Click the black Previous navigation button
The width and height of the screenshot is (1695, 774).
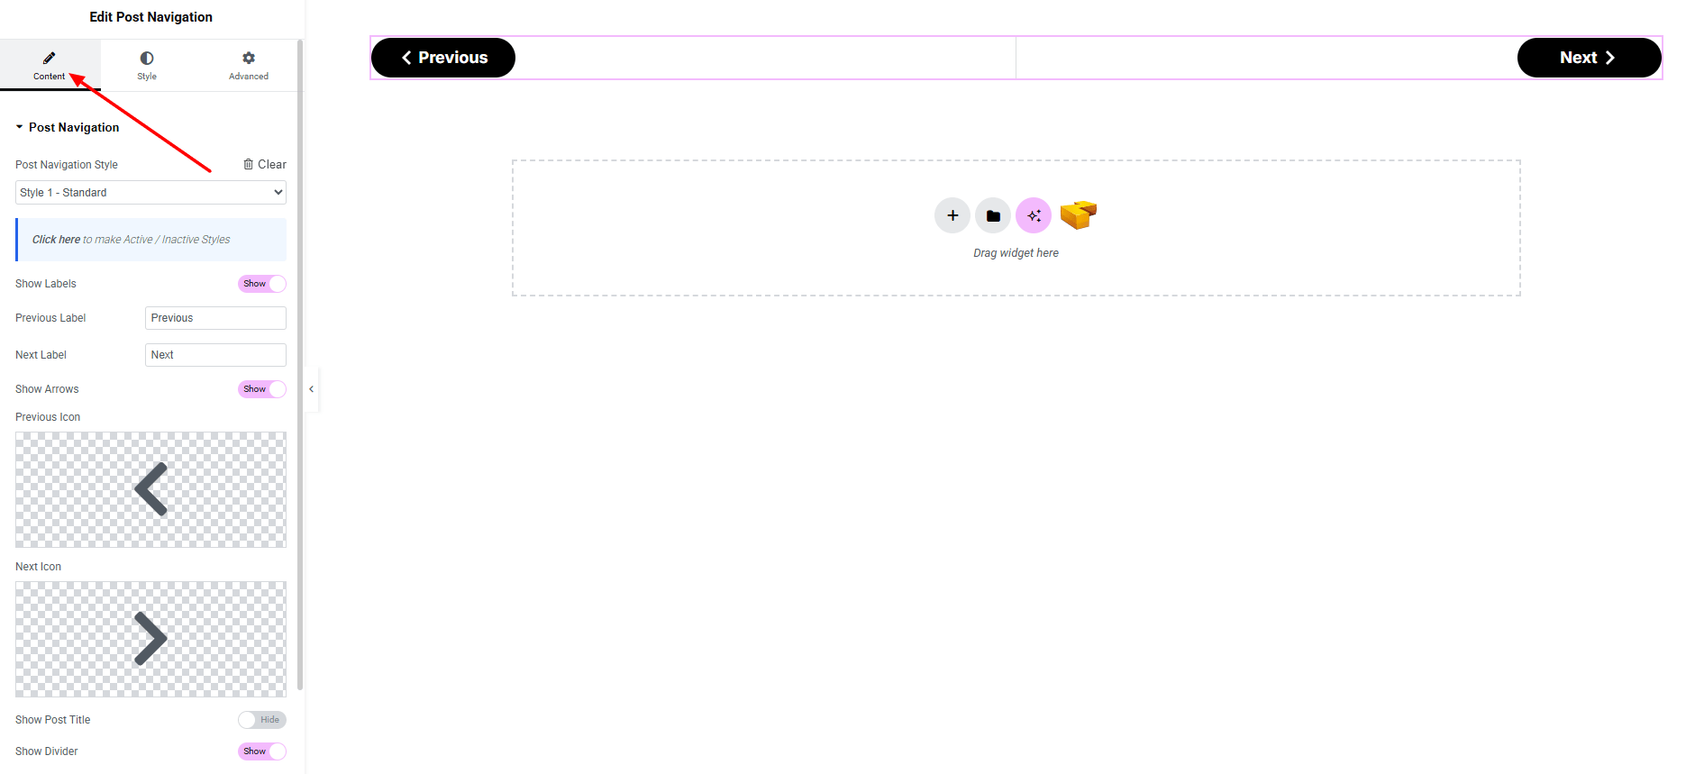pyautogui.click(x=443, y=58)
